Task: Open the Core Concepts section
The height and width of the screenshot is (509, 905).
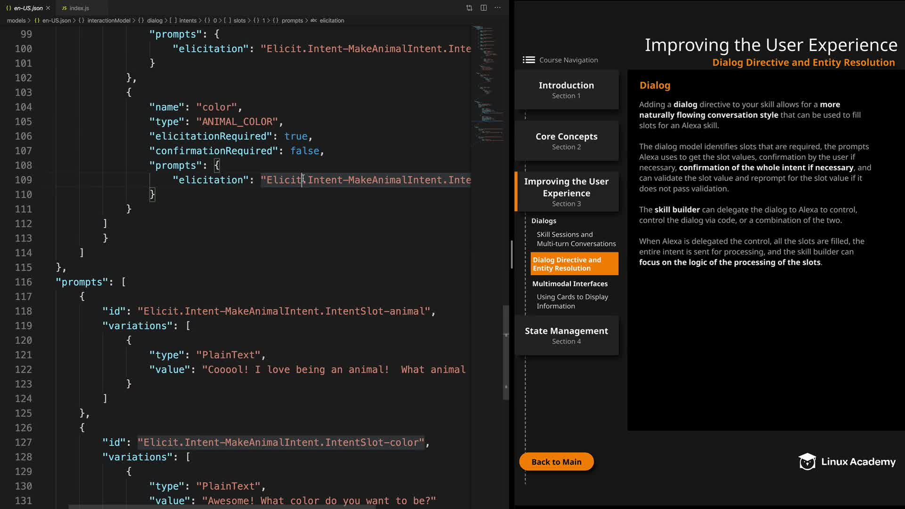Action: pos(566,141)
